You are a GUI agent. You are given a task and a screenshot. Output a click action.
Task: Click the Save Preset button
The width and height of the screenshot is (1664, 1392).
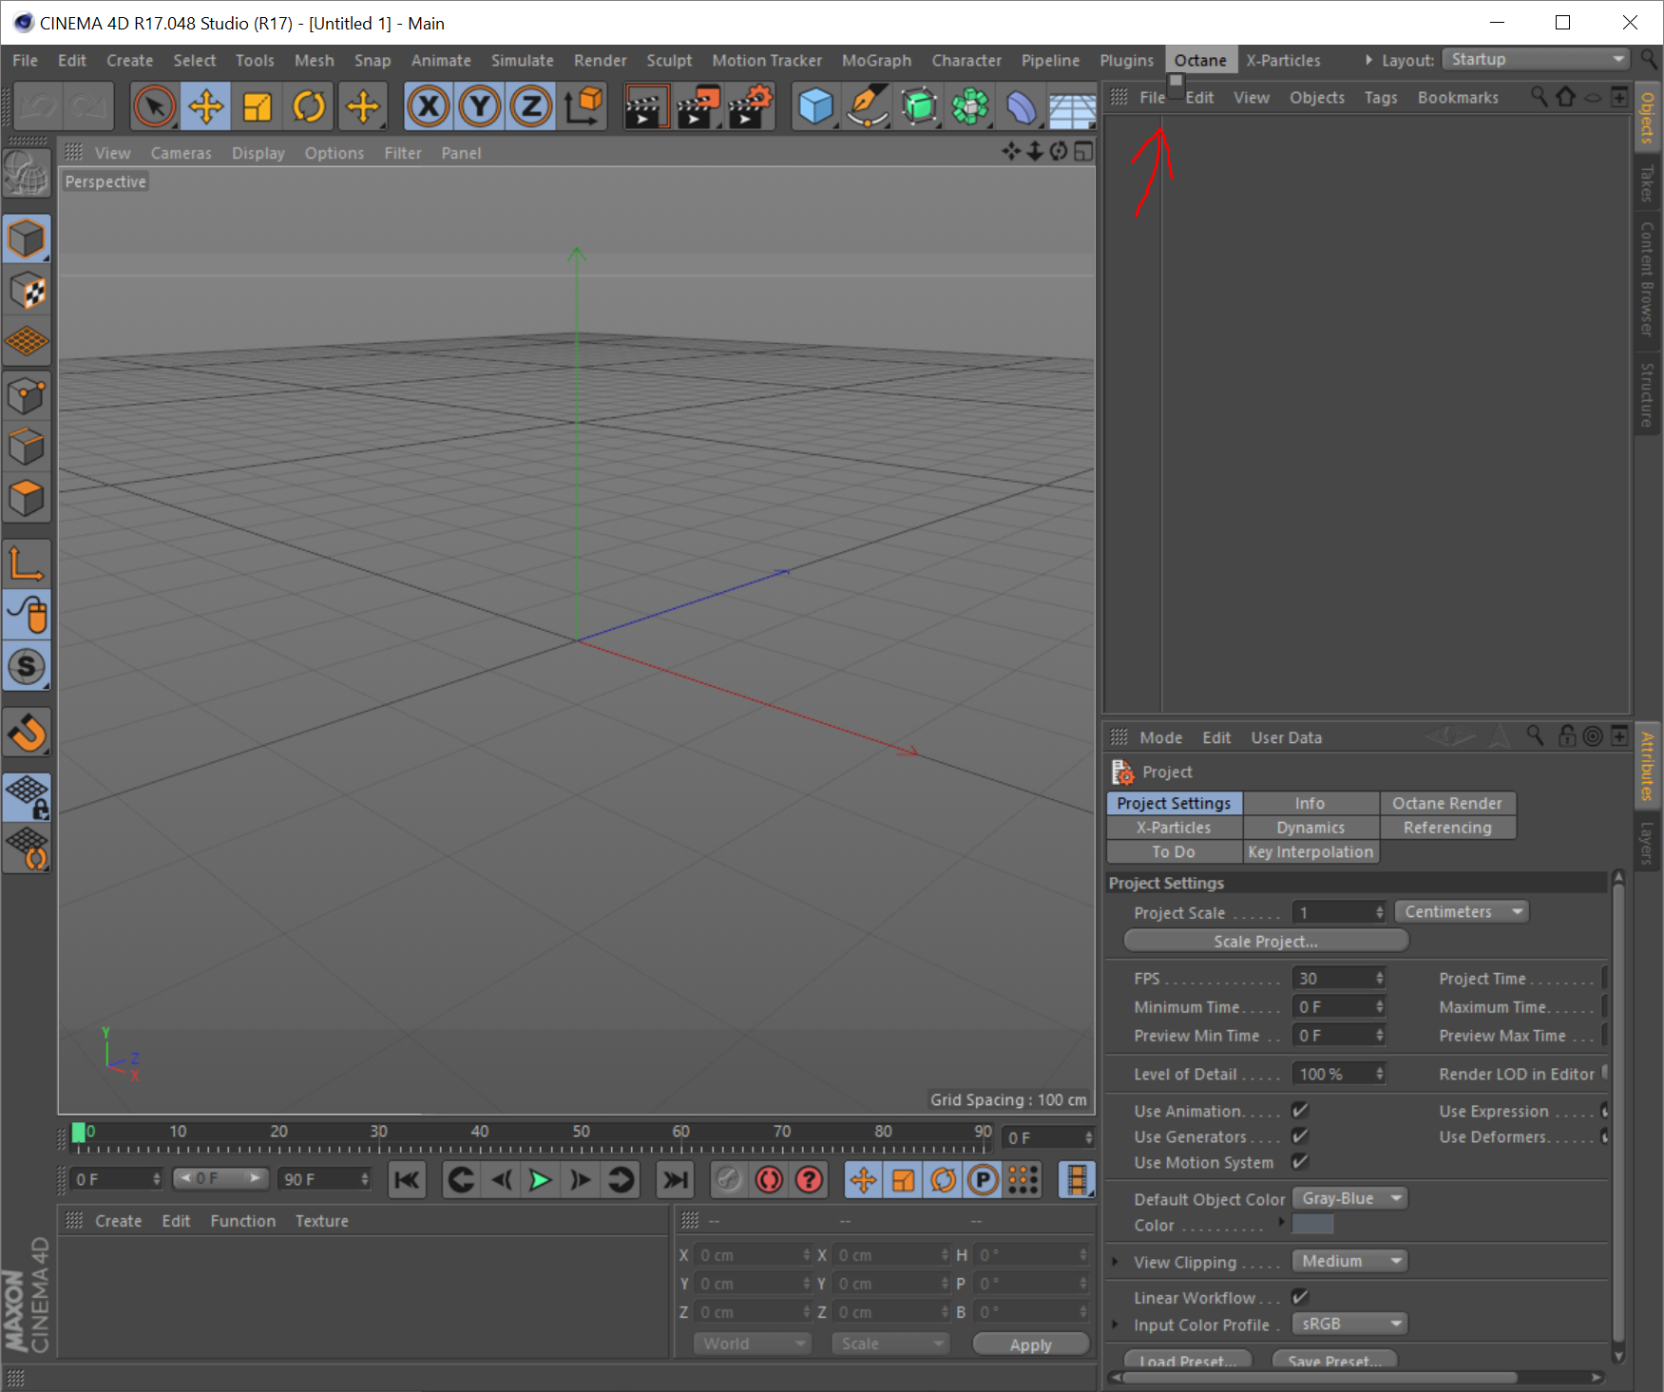(x=1335, y=1360)
